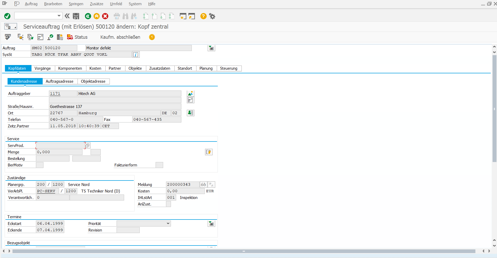Screen dimensions: 497x258
Task: Click the Print icon in the top toolbar
Action: 117,16
